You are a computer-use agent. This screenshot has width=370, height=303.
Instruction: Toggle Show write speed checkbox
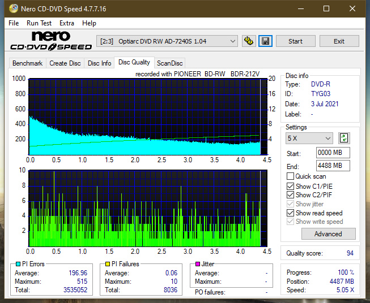click(290, 222)
